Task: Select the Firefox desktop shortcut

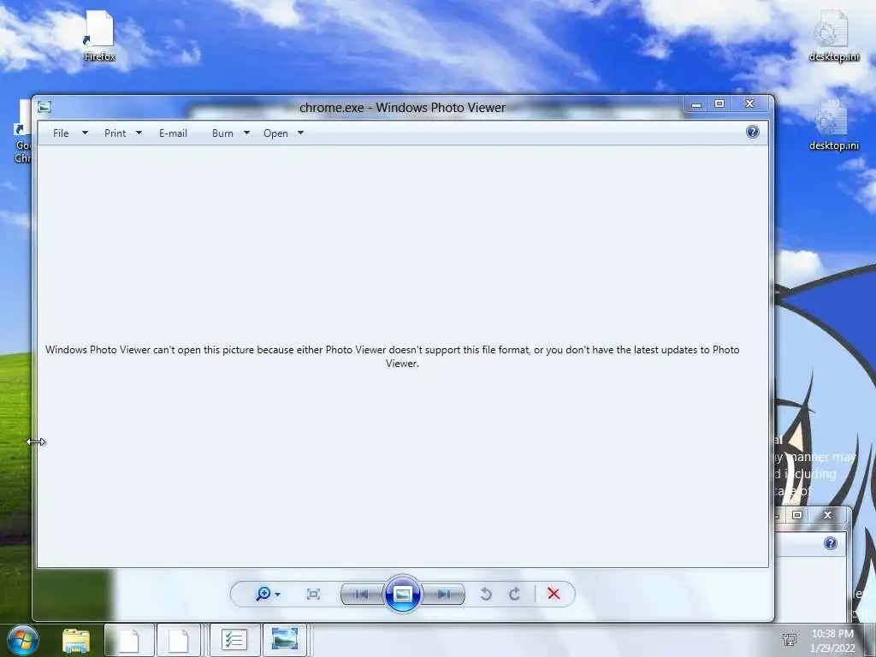Action: tap(99, 36)
